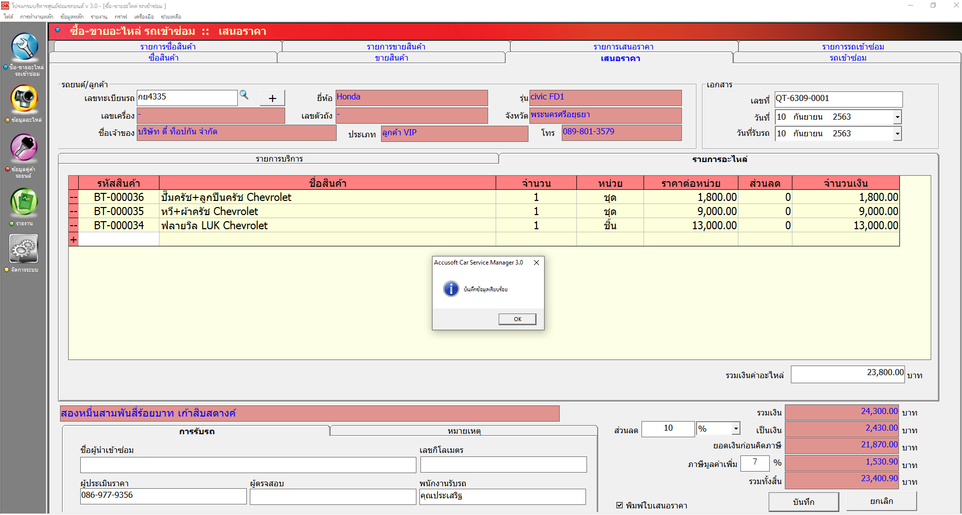Open the ช่วยเหลือ menu

tap(171, 17)
